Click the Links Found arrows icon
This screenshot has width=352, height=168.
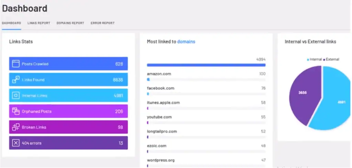click(x=16, y=80)
